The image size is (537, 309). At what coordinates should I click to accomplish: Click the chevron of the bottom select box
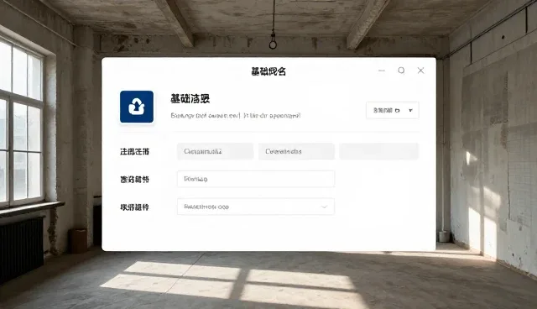point(324,207)
